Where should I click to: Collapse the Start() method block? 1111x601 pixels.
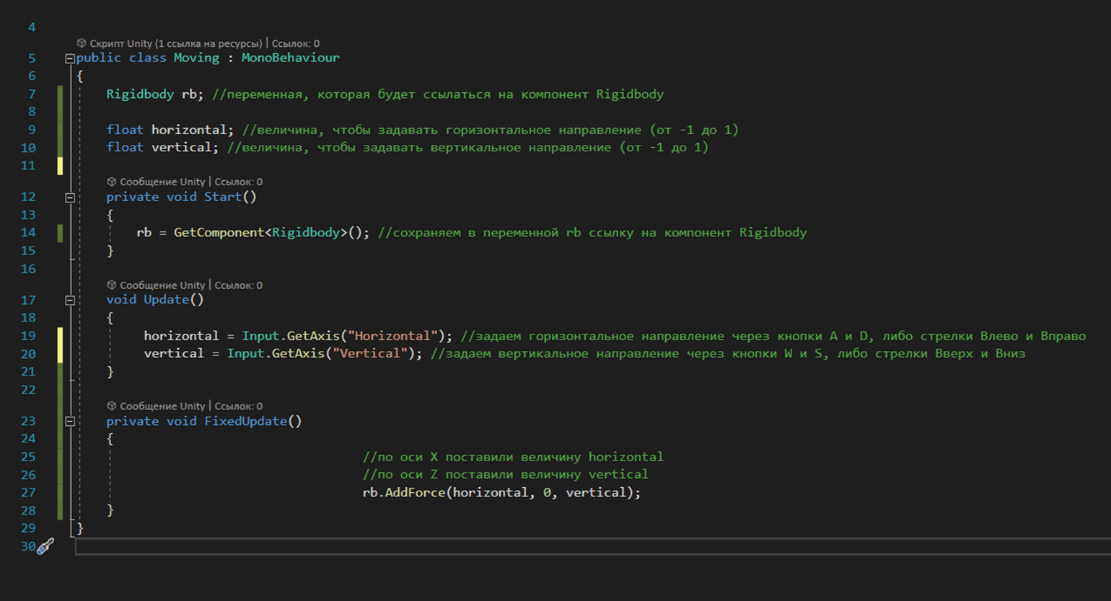[70, 197]
